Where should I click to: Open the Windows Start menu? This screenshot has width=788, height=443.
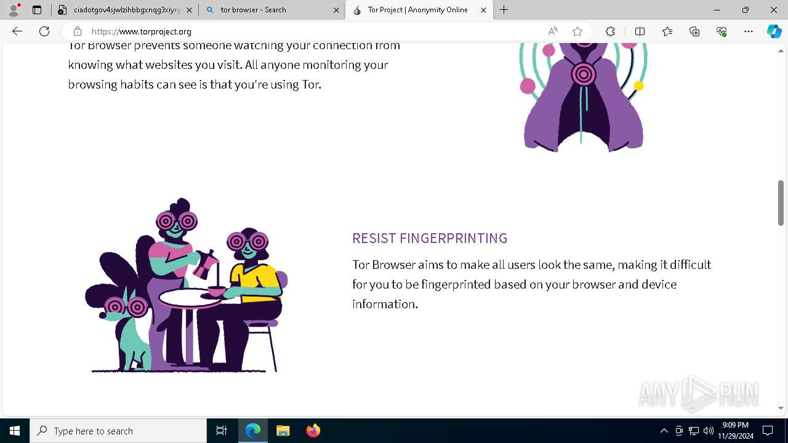point(15,431)
